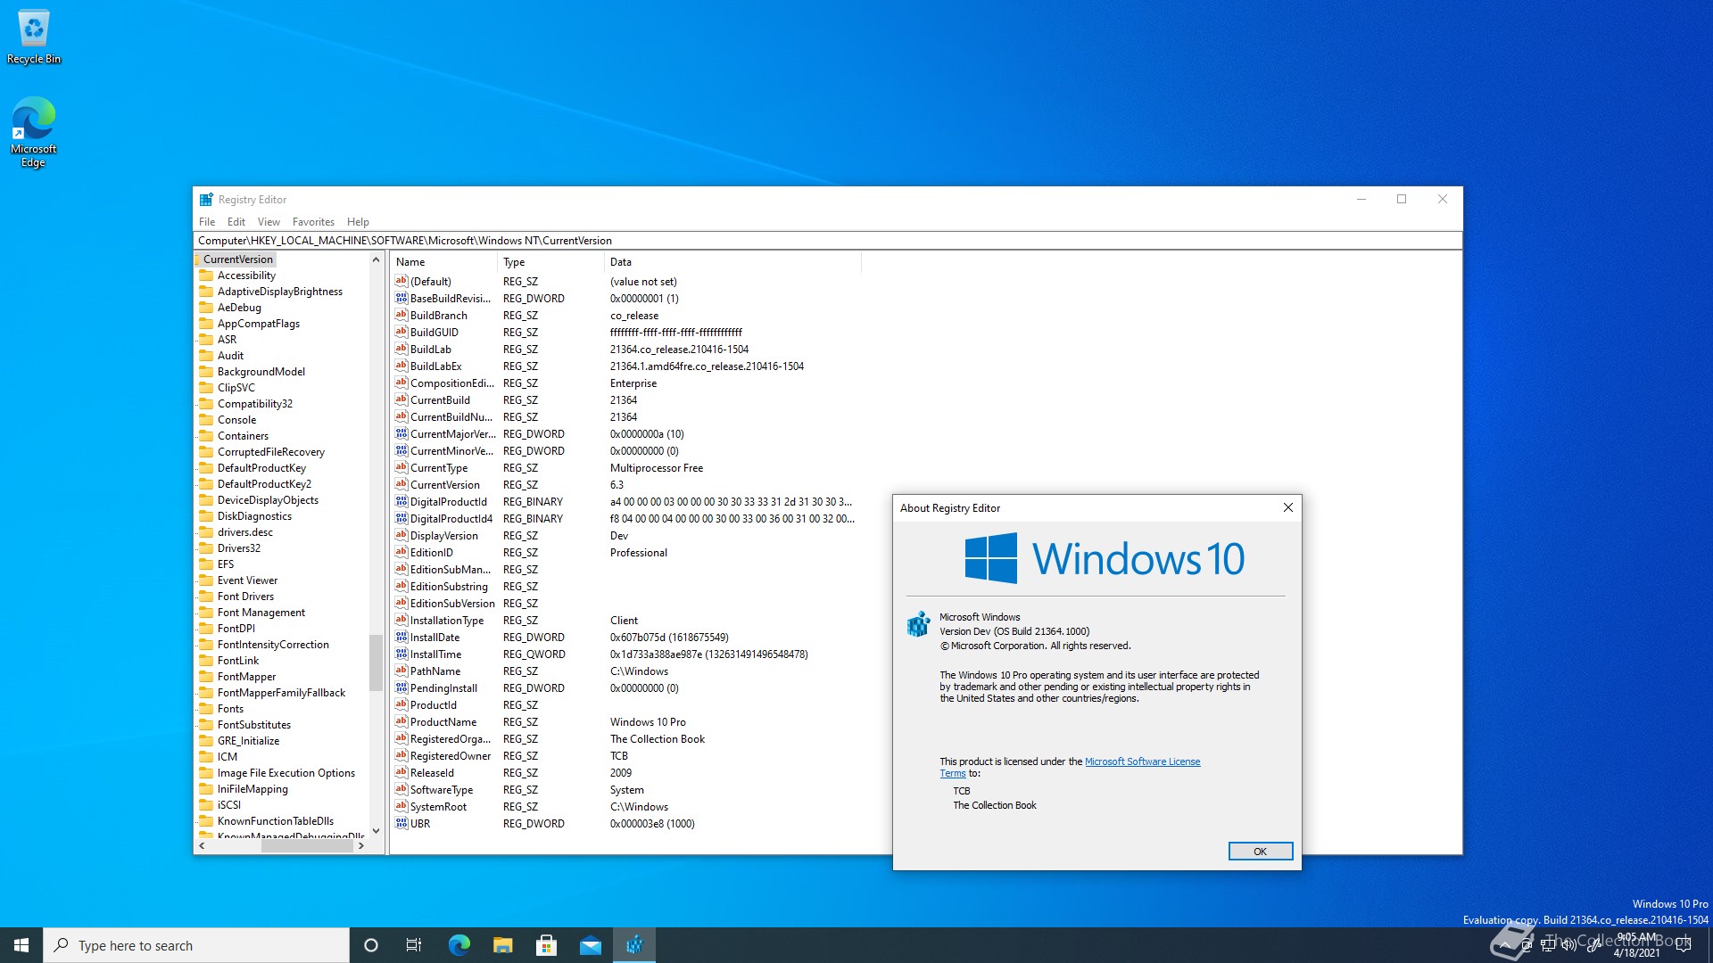Open File Explorer from taskbar
The image size is (1713, 963).
tap(502, 945)
